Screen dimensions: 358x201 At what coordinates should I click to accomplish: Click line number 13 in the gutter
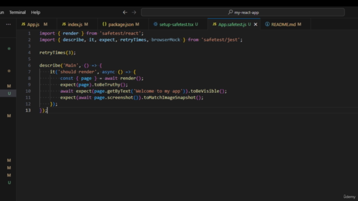(x=28, y=111)
